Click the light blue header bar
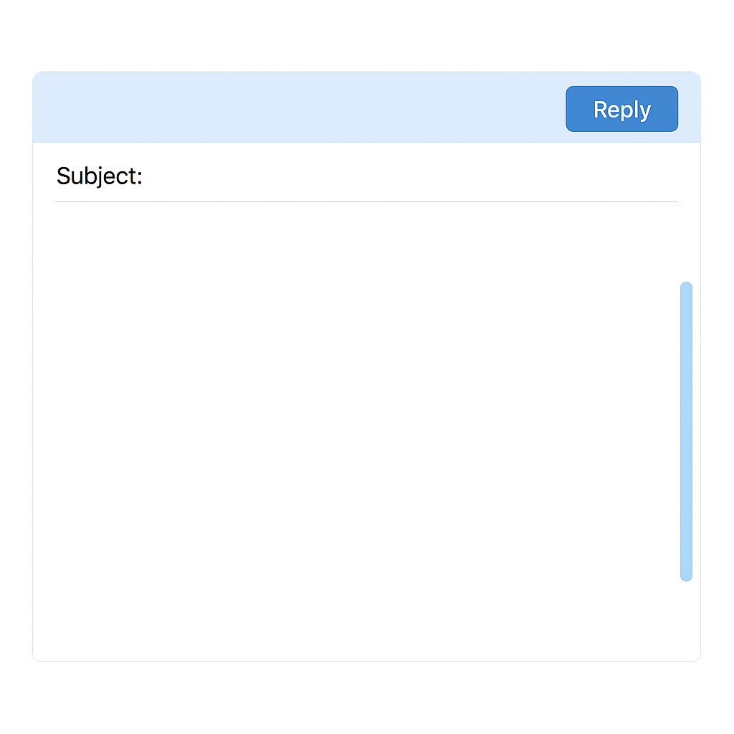734x734 pixels. 366,108
